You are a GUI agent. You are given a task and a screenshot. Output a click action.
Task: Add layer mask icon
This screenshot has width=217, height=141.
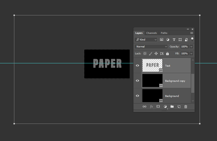(158, 106)
